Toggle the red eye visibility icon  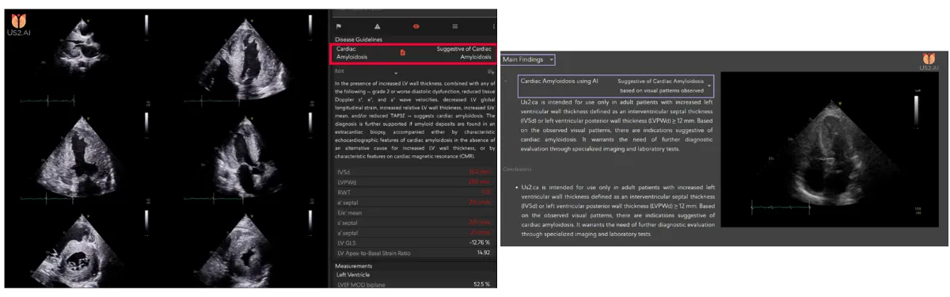point(416,27)
